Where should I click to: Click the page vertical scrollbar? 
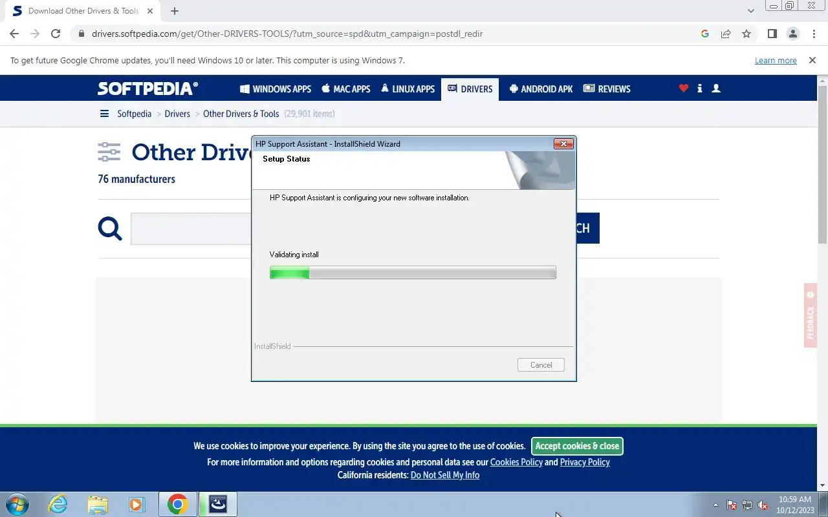(822, 165)
